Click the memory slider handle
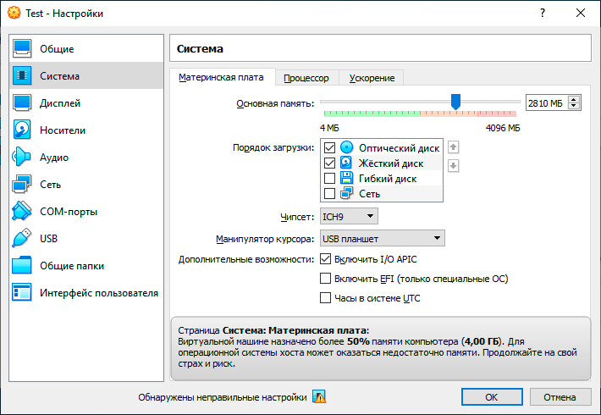 point(455,102)
